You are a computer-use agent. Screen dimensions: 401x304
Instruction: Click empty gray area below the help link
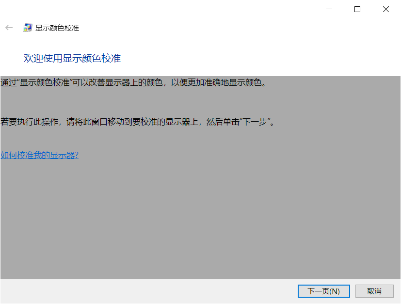[194, 218]
